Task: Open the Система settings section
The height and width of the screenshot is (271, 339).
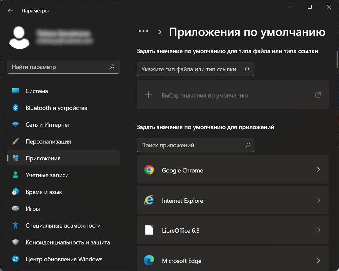Action: pos(63,91)
